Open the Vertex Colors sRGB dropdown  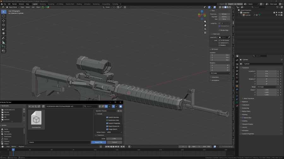click(114, 132)
